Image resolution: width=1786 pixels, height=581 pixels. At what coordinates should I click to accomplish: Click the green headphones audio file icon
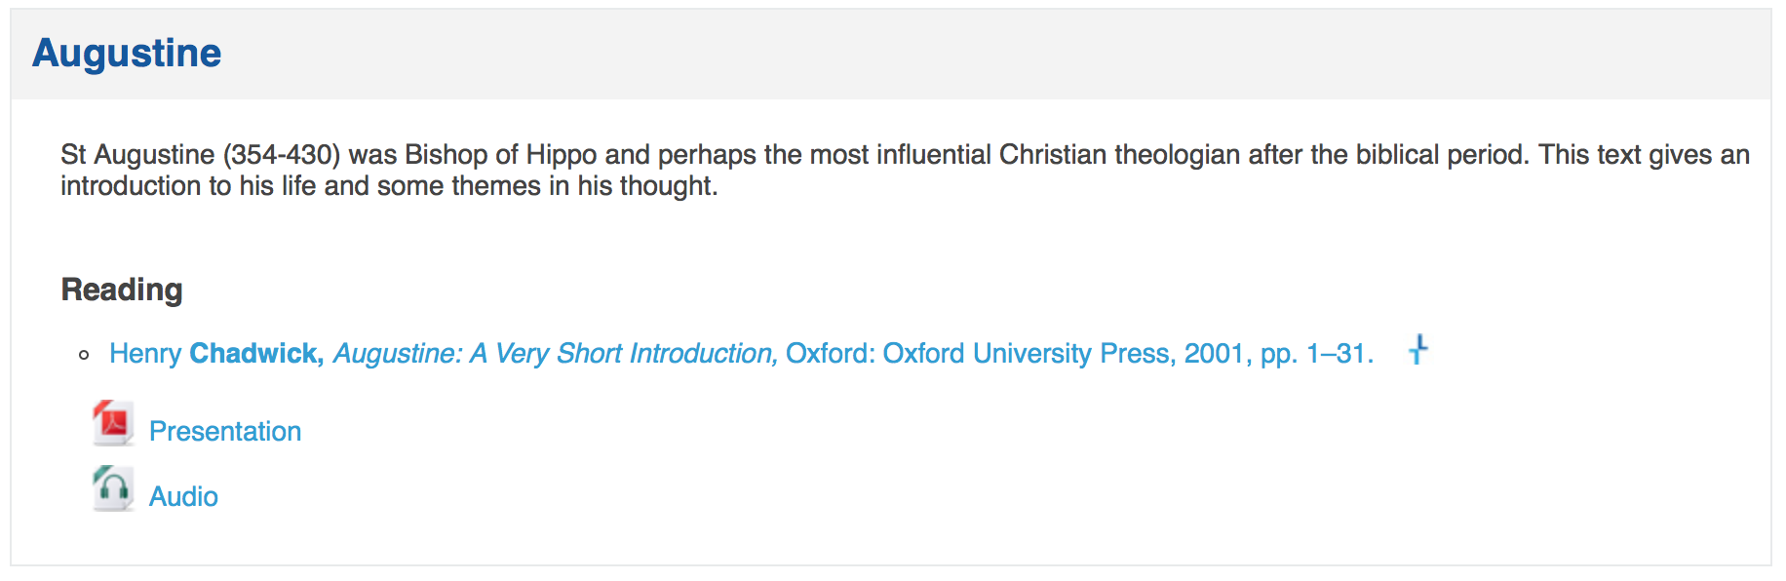pos(113,488)
